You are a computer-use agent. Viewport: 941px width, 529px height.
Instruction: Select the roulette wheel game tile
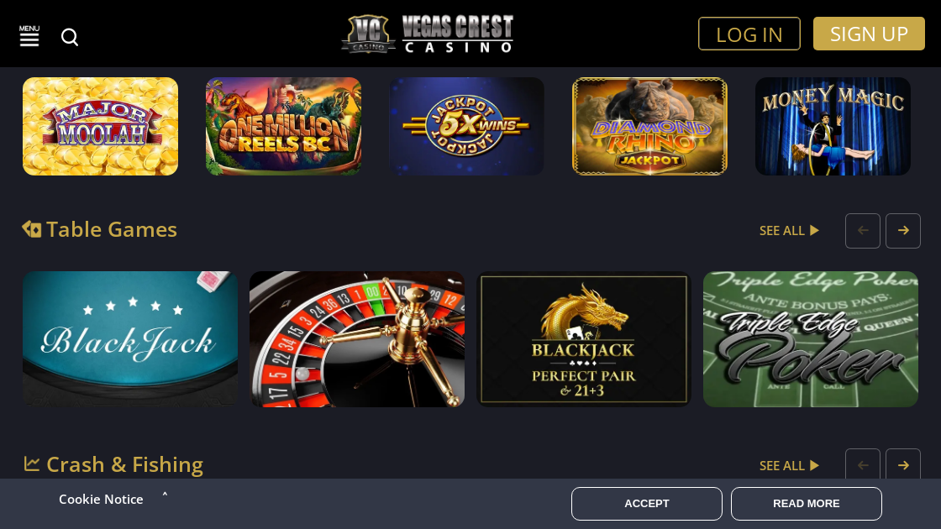pos(357,339)
